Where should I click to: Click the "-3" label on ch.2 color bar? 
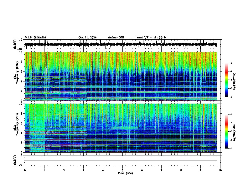(x=231, y=115)
